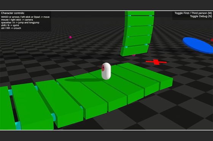Click the 'mouse / right stick -> camera' line

[17, 20]
